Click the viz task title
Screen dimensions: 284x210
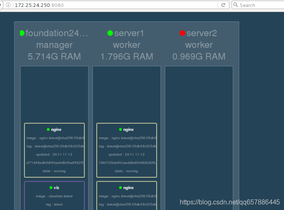[x=56, y=188]
